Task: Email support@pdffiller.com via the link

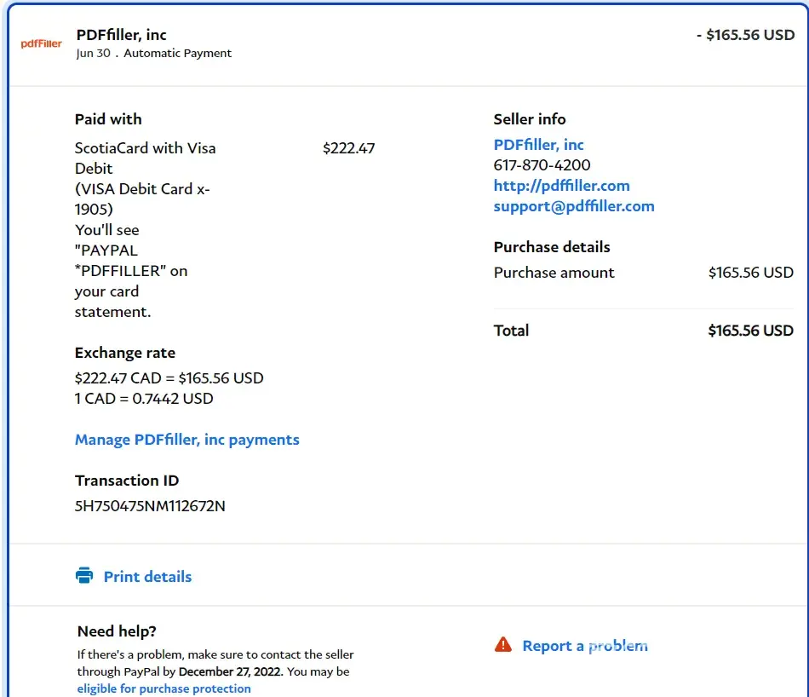Action: pyautogui.click(x=574, y=206)
